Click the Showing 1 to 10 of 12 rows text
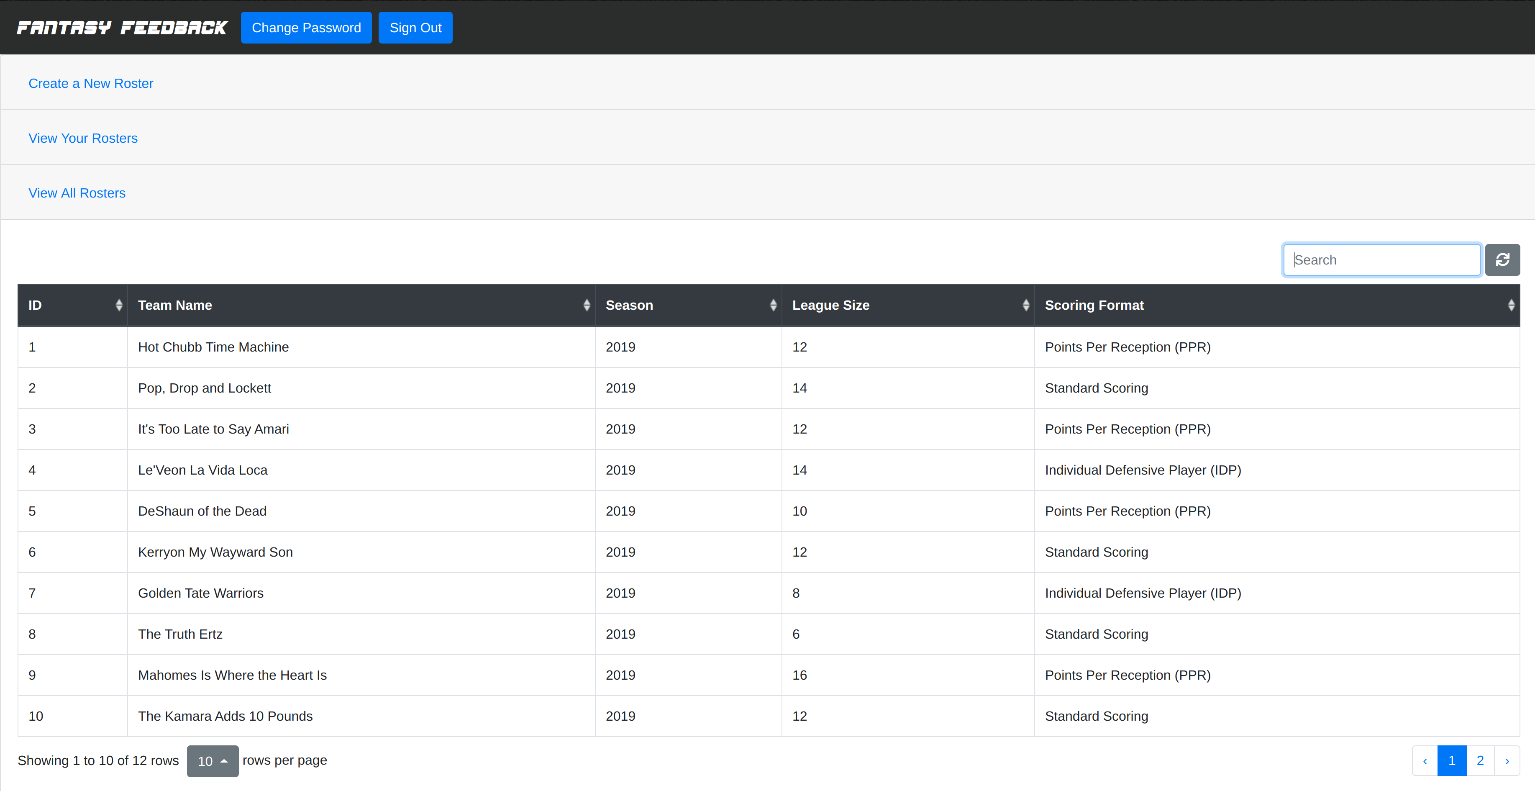This screenshot has width=1535, height=791. (98, 760)
